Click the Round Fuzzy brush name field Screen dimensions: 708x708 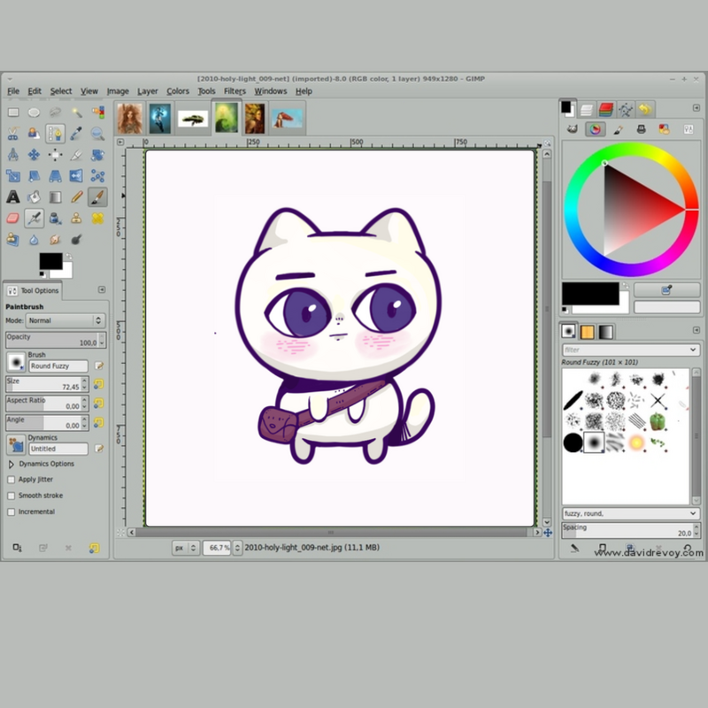(58, 366)
